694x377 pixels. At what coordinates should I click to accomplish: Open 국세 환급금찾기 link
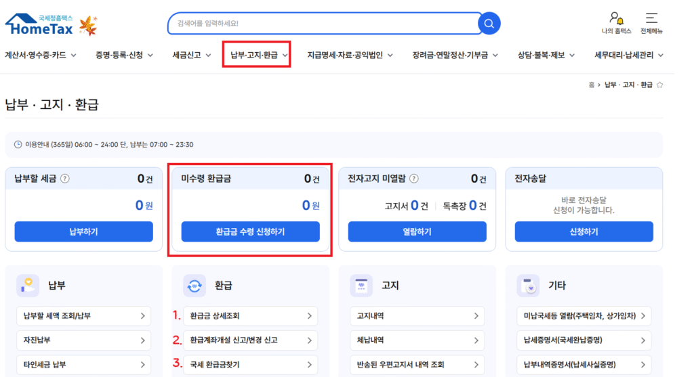pyautogui.click(x=250, y=364)
